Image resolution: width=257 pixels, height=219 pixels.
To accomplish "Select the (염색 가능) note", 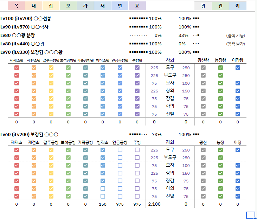I will (x=236, y=36).
